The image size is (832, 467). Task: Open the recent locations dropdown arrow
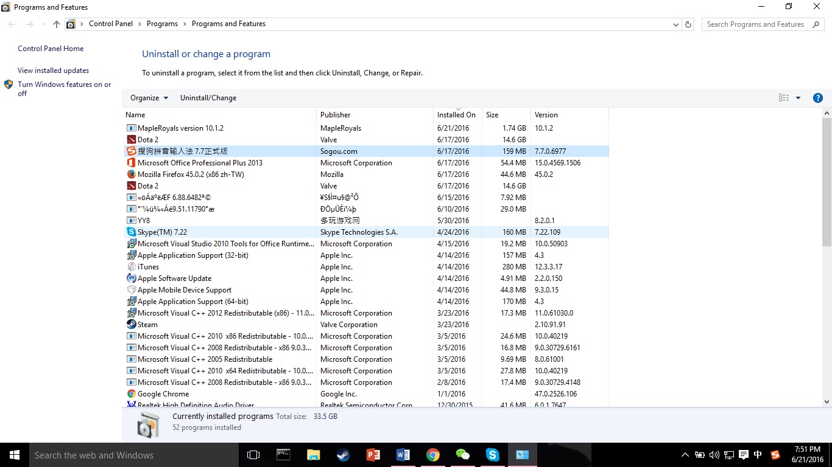click(x=43, y=24)
